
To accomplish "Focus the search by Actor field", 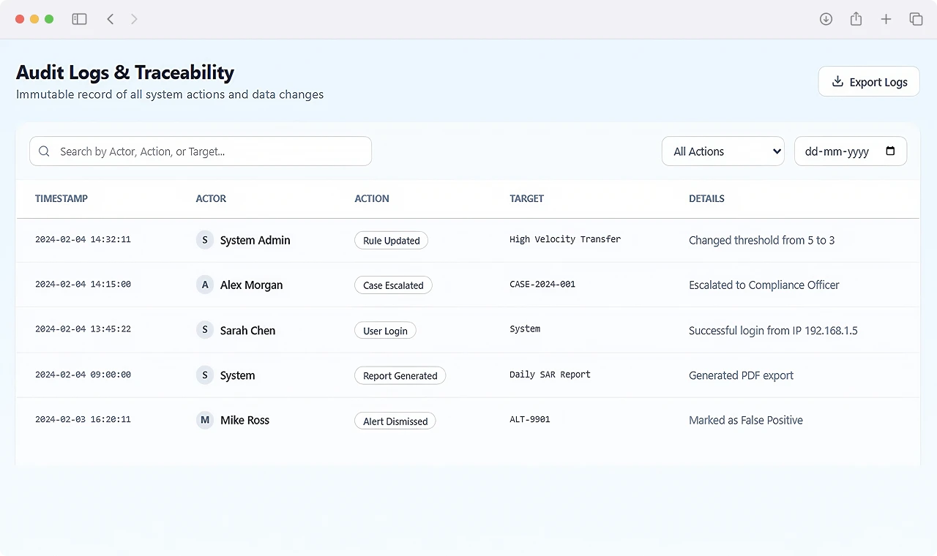I will pos(201,151).
